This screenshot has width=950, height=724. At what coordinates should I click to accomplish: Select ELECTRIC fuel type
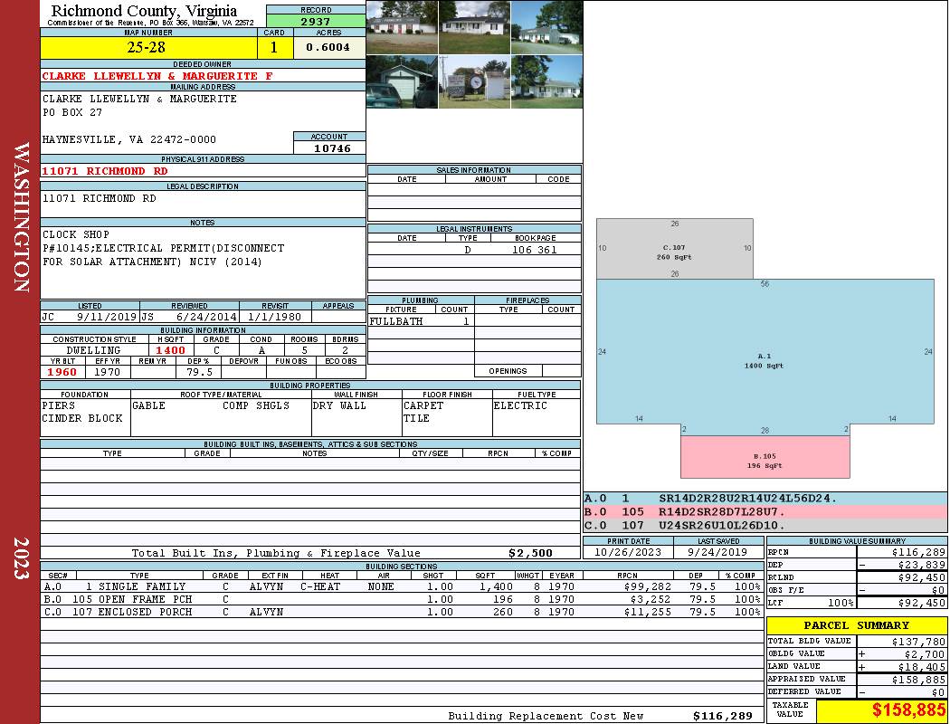pos(520,405)
